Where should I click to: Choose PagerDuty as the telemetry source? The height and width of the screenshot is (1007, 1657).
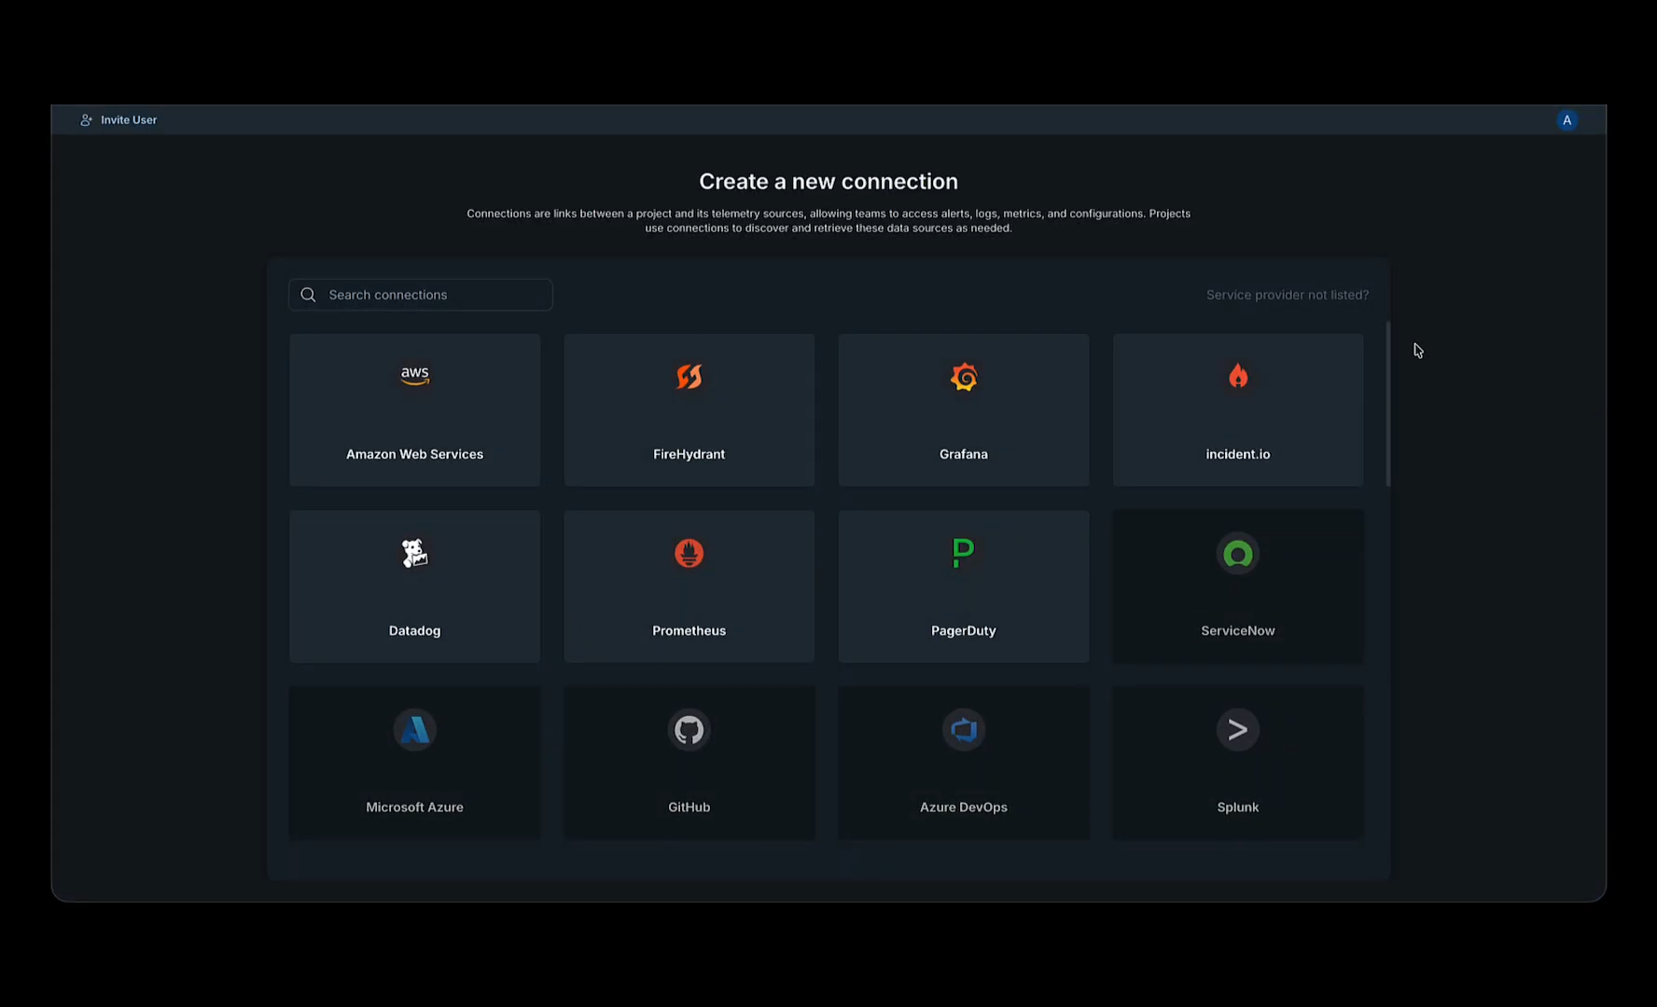coord(963,586)
